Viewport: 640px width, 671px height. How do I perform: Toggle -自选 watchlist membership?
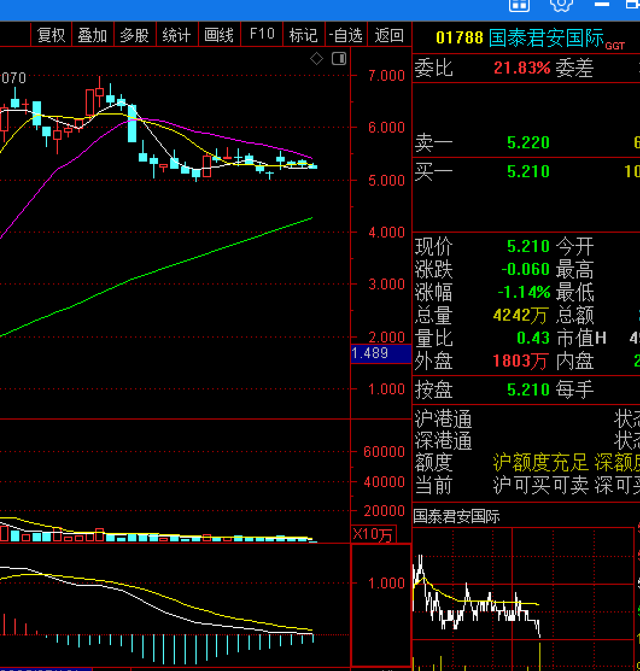click(x=346, y=35)
